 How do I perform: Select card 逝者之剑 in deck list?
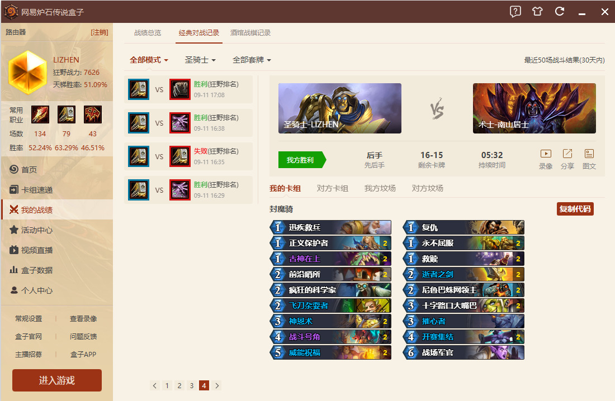(463, 274)
